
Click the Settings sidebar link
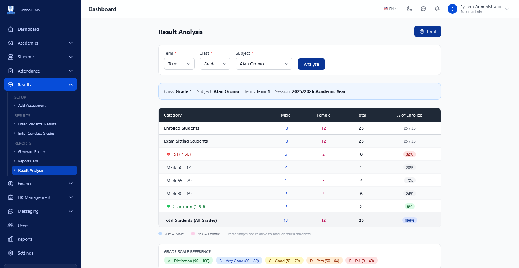[x=40, y=253]
